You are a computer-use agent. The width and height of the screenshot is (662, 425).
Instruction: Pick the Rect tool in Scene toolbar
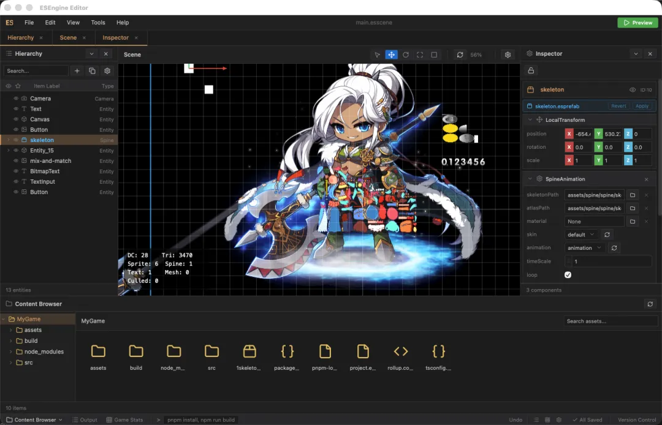click(x=434, y=55)
